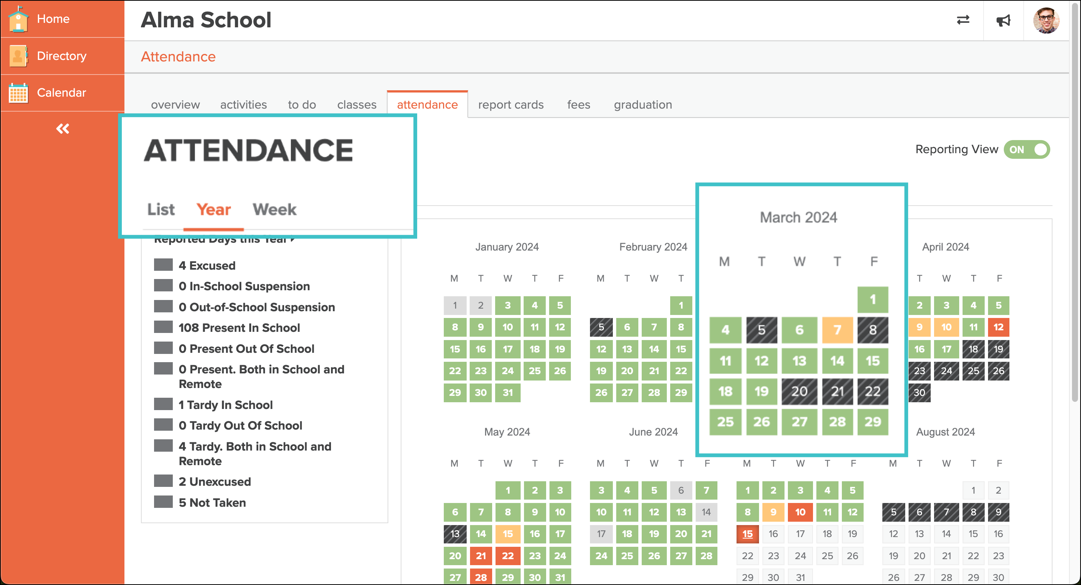Viewport: 1081px width, 585px height.
Task: Expand Reported Days this Year arrow
Action: (292, 240)
